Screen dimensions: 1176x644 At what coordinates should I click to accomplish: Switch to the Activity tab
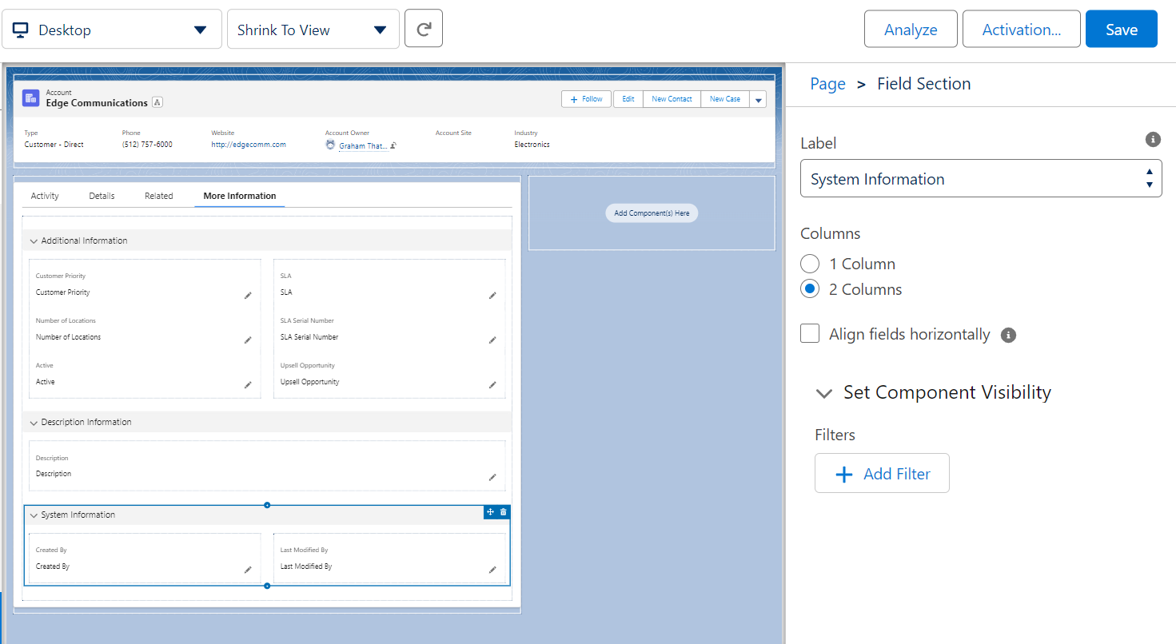coord(45,196)
